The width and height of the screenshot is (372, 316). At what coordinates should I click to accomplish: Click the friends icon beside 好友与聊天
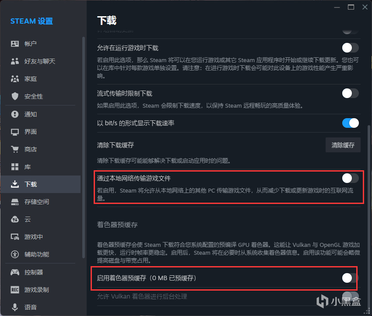(15, 61)
